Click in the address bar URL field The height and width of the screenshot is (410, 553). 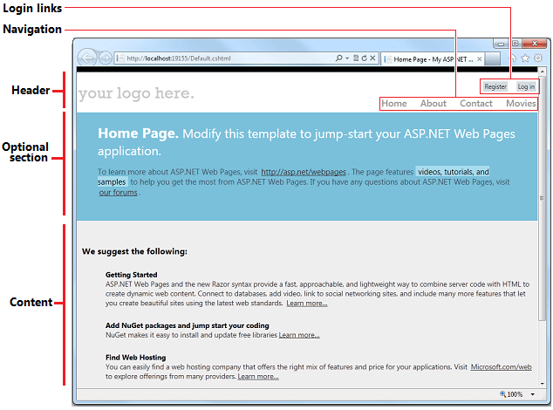click(218, 58)
